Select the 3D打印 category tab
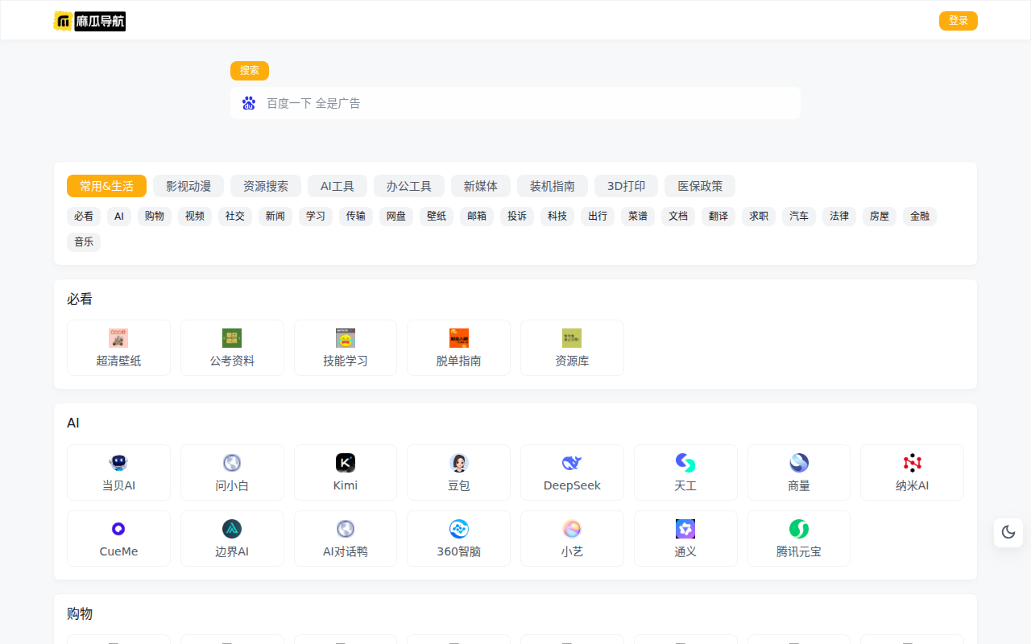 (x=626, y=186)
